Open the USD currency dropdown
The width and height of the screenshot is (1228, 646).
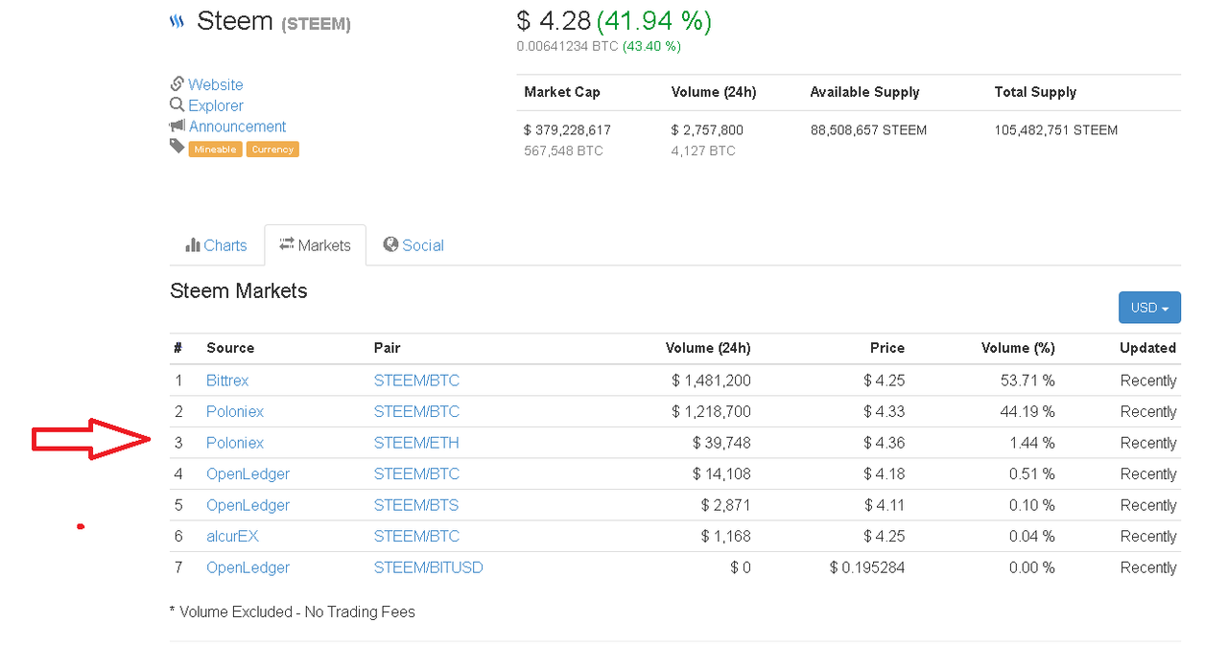pos(1149,308)
